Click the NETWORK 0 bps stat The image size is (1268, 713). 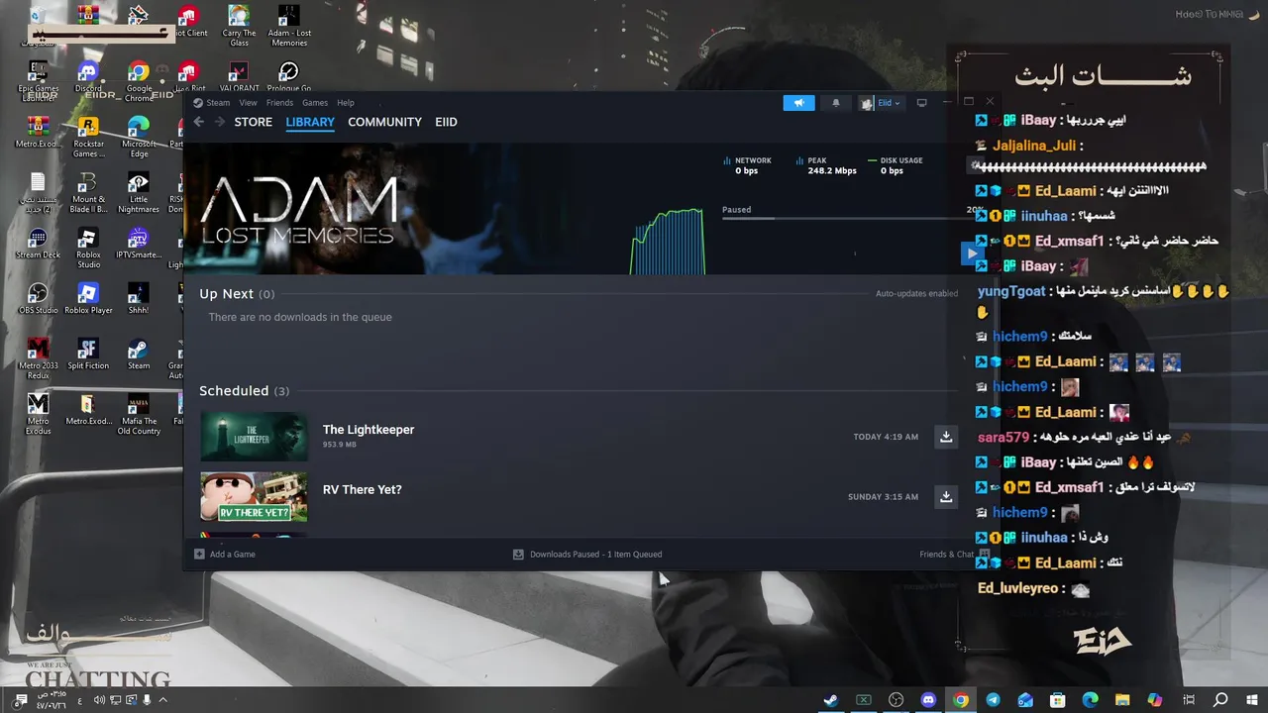click(x=747, y=165)
